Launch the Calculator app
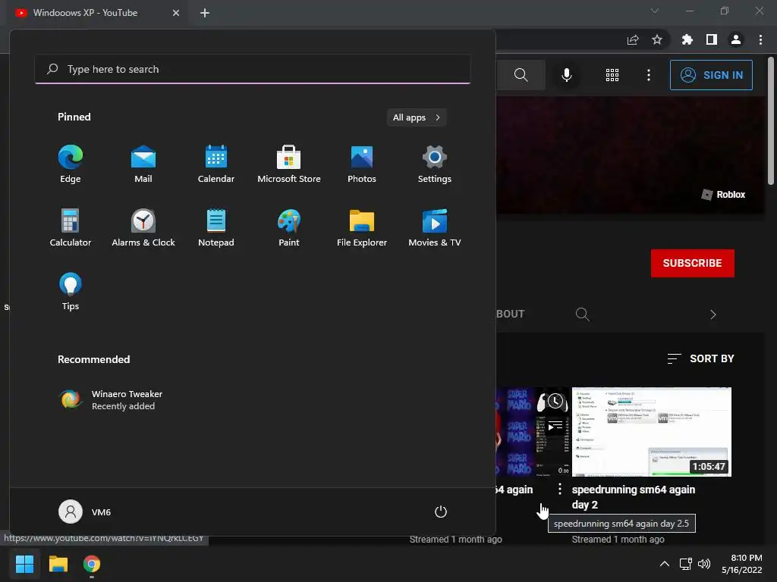Viewport: 777px width, 582px height. point(71,228)
